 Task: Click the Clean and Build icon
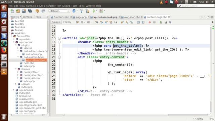(87, 11)
